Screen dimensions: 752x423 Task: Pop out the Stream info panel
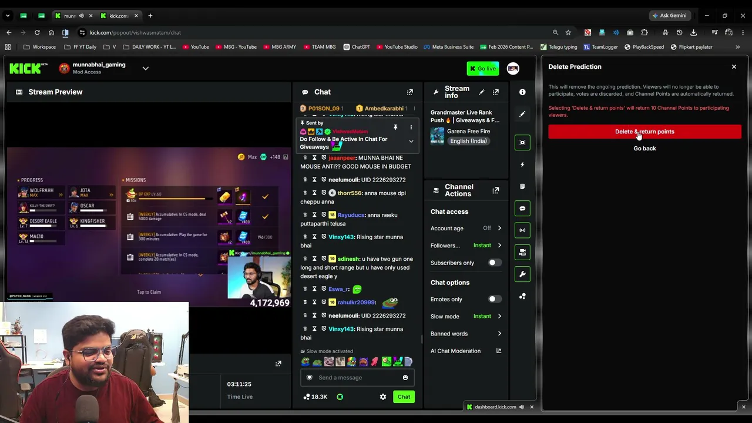pyautogui.click(x=496, y=92)
